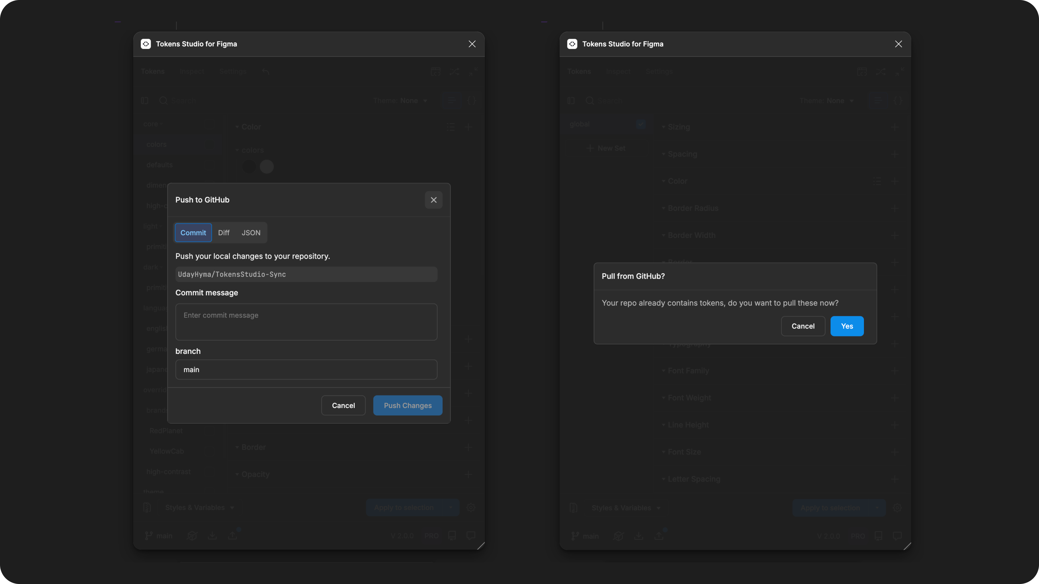Add a new Opacity token, left window
This screenshot has height=584, width=1039.
click(x=469, y=474)
